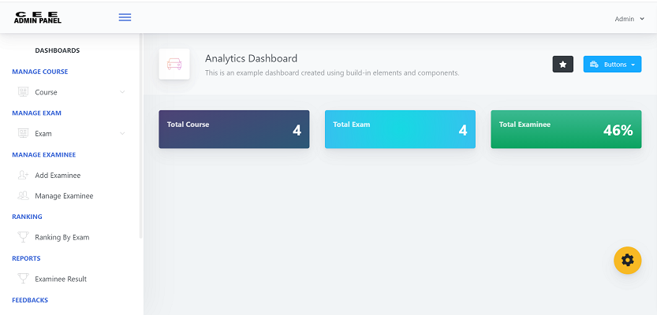The height and width of the screenshot is (315, 657).
Task: Toggle the hamburger sidebar menu icon
Action: pyautogui.click(x=125, y=17)
